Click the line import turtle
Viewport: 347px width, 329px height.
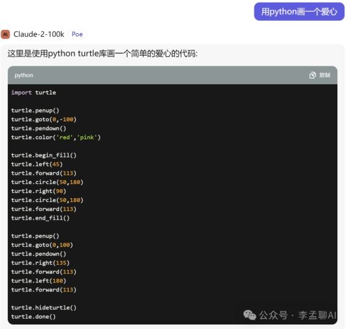click(34, 93)
